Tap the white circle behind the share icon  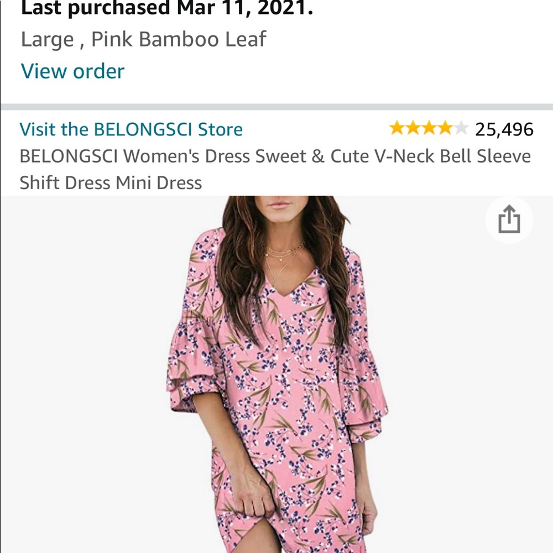pyautogui.click(x=509, y=219)
